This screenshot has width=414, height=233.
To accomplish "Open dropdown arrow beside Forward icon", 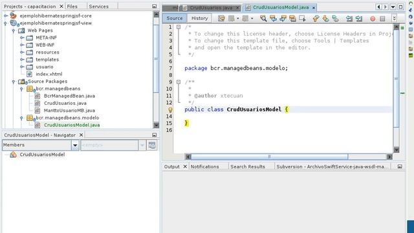I will pyautogui.click(x=252, y=18).
